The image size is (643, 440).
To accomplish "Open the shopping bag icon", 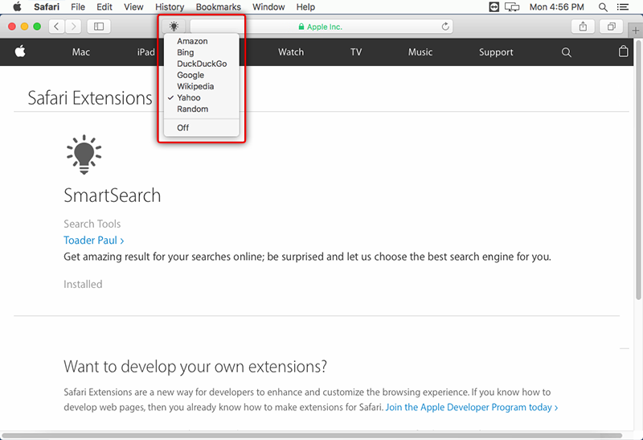I will point(624,51).
